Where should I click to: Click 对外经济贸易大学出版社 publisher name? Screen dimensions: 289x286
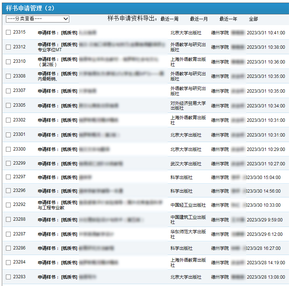(188, 106)
